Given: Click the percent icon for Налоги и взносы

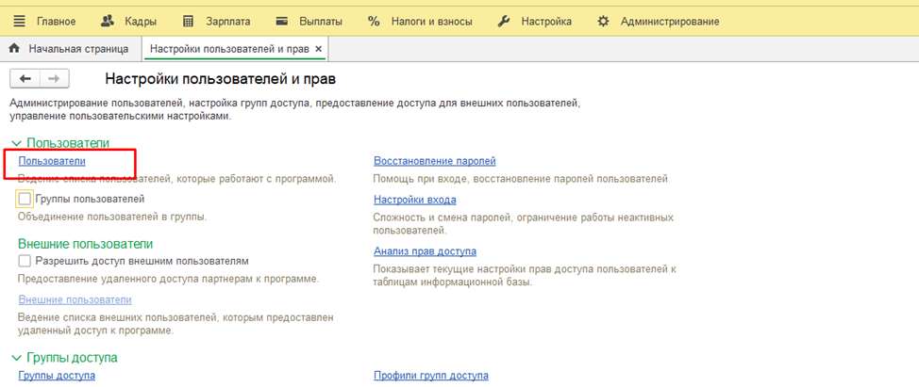Looking at the screenshot, I should pyautogui.click(x=374, y=21).
